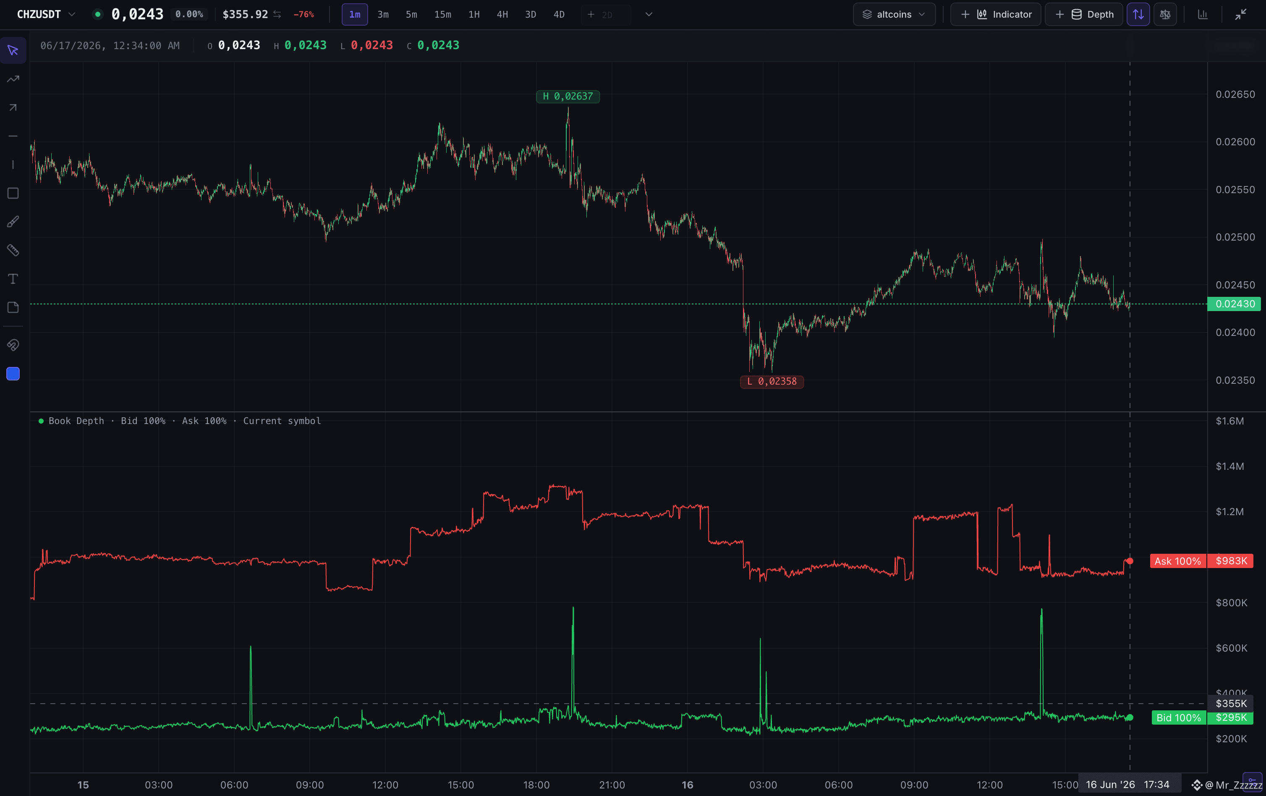
Task: Toggle the balance scale button
Action: tap(1165, 15)
